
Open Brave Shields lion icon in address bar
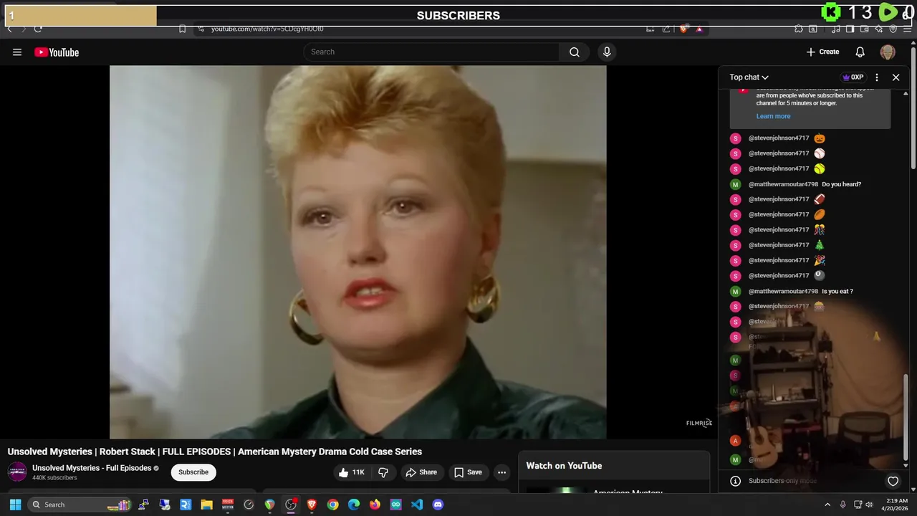[x=683, y=29]
